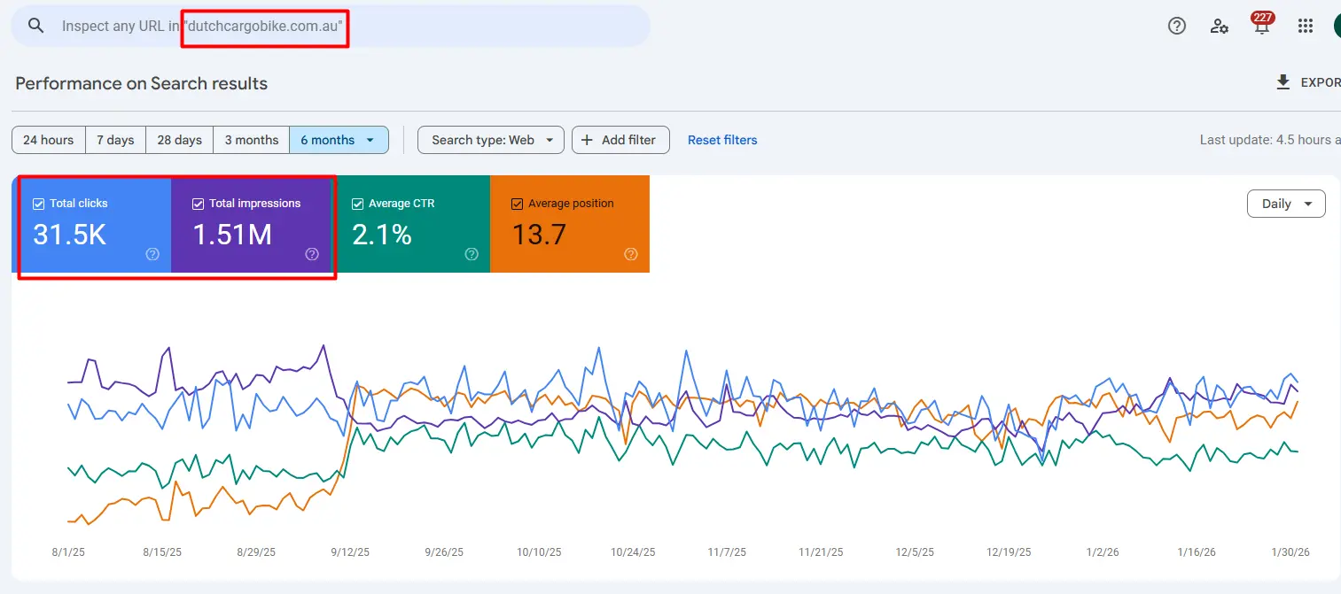Viewport: 1341px width, 594px height.
Task: Click help icon on Average position card
Action: (x=631, y=254)
